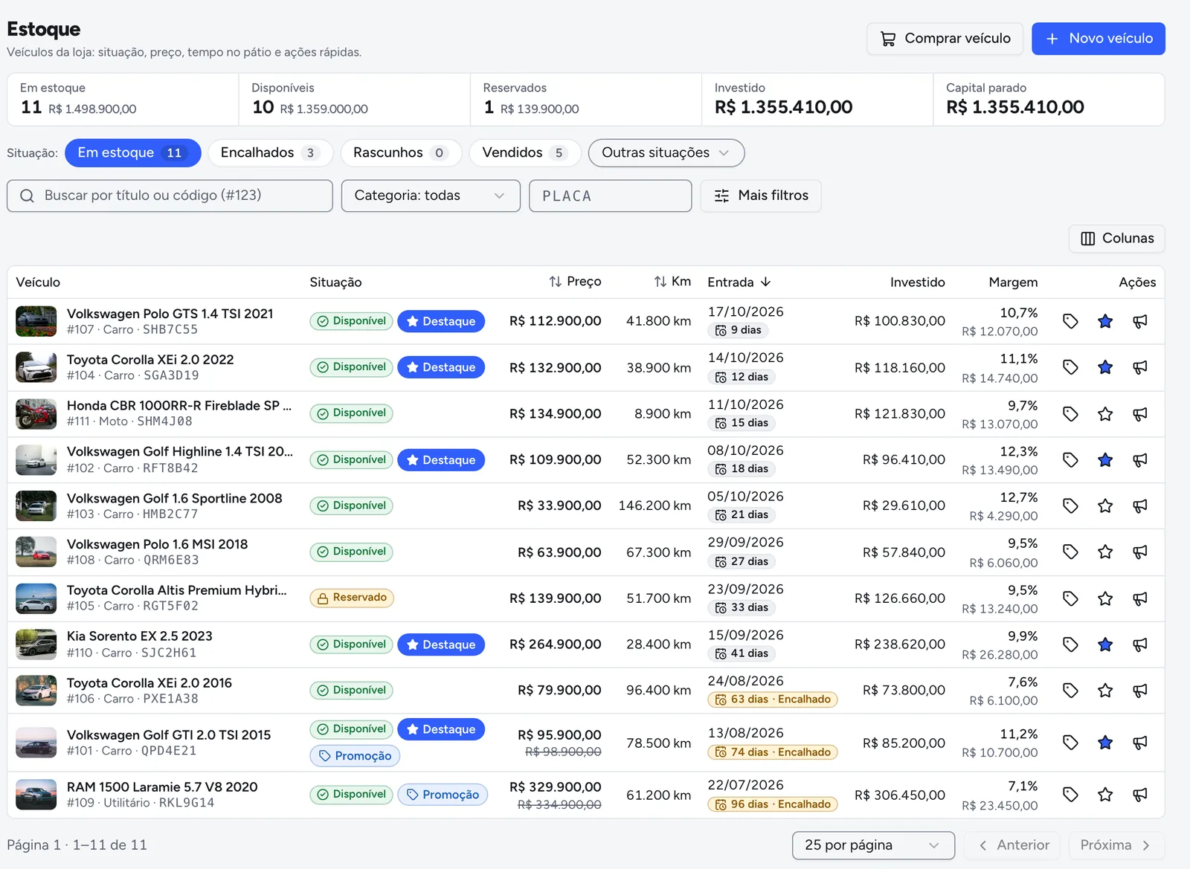Toggle star highlight on Volkswagen Polo 1.6 MSI
Screen dimensions: 1190x869
coord(1105,552)
